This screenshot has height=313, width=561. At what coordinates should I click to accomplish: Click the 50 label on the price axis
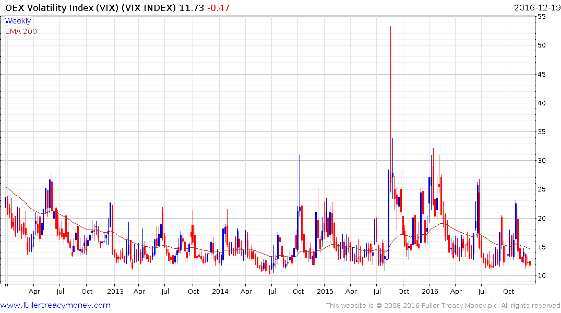coord(541,45)
